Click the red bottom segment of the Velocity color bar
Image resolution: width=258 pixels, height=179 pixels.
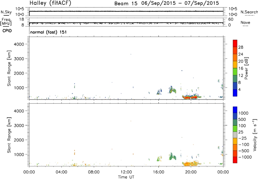[x=235, y=160]
